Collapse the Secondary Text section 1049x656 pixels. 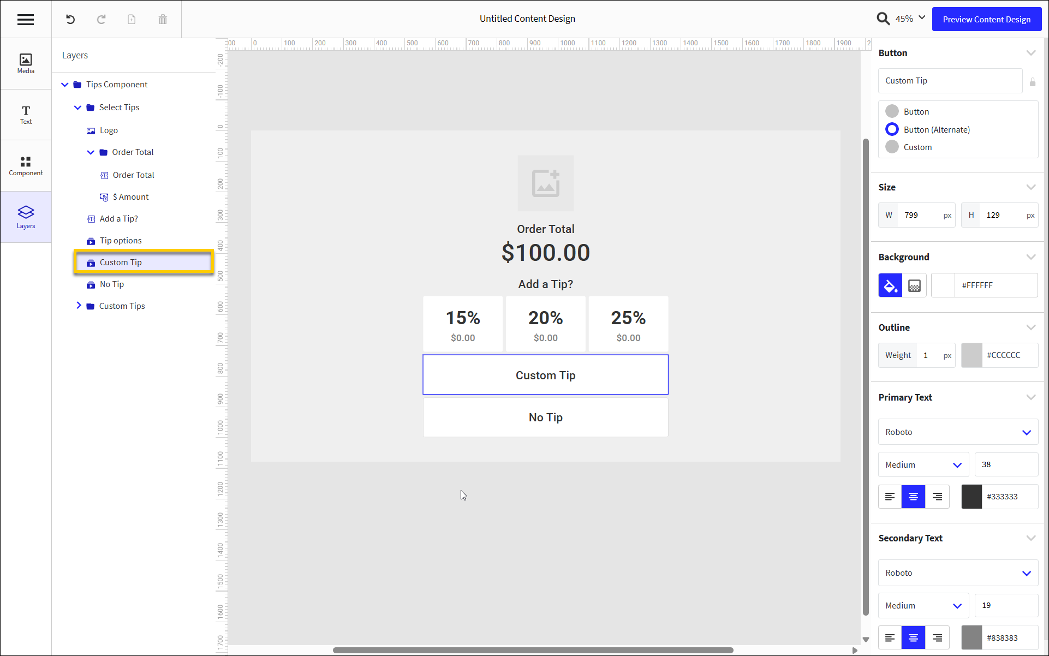tap(1030, 538)
